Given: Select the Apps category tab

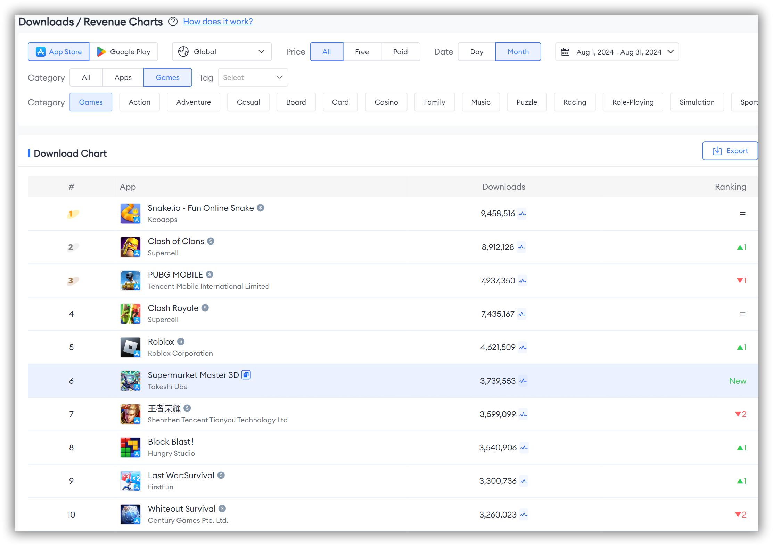Looking at the screenshot, I should coord(123,77).
